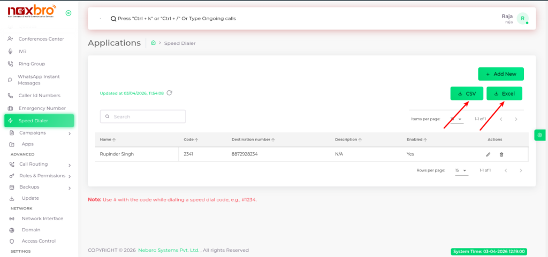Sort the table by Name column
Image resolution: width=548 pixels, height=257 pixels.
pos(108,139)
